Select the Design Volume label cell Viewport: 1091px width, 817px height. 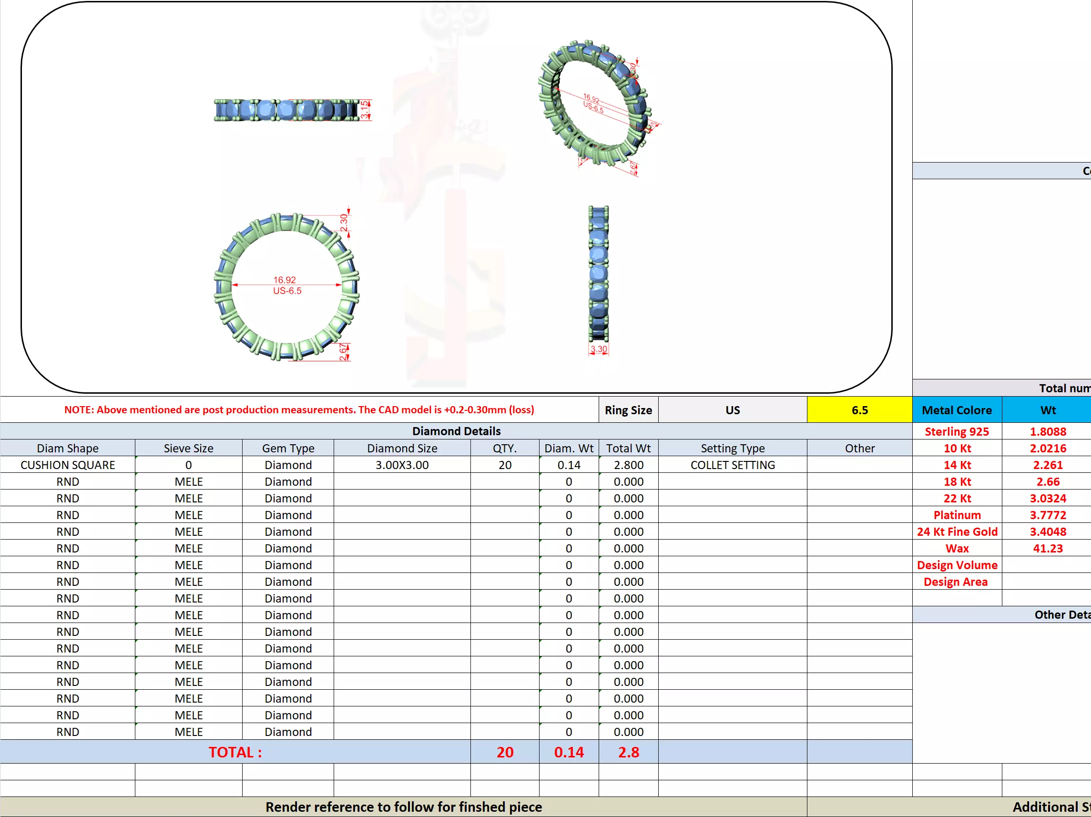(956, 565)
